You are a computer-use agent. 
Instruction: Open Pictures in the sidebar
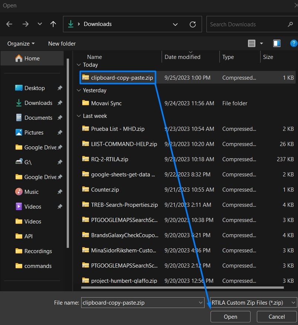pyautogui.click(x=34, y=132)
